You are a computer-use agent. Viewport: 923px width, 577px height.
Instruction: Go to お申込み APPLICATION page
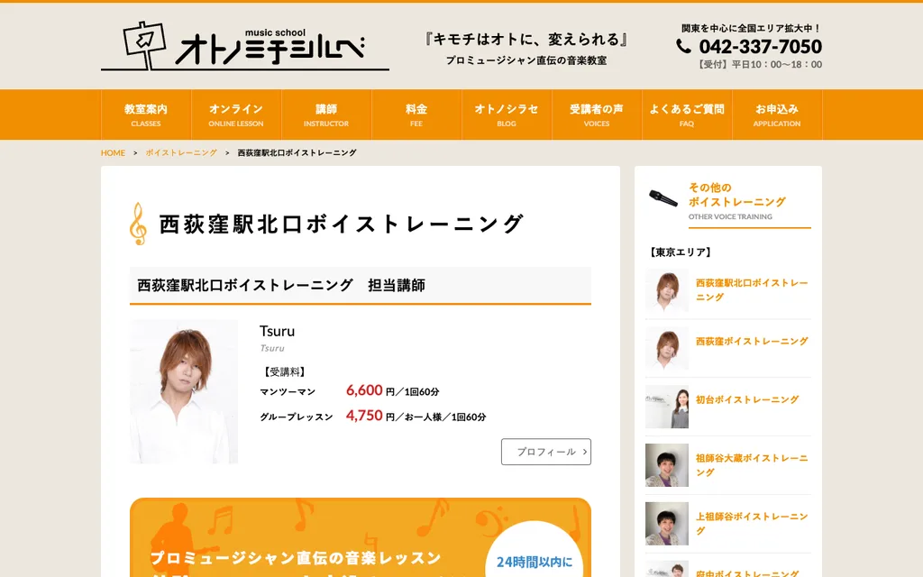coord(776,114)
